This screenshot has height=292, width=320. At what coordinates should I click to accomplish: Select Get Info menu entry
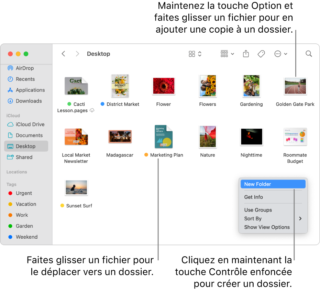click(x=273, y=197)
